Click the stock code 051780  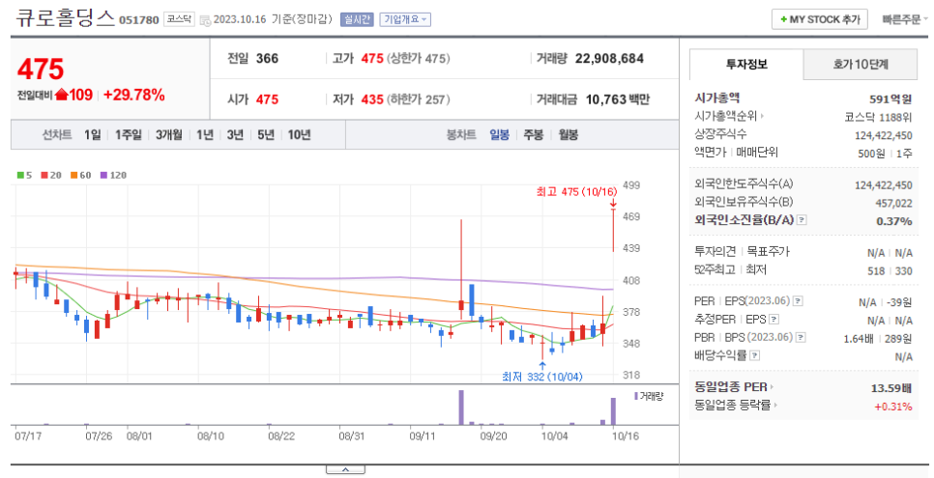(x=139, y=20)
